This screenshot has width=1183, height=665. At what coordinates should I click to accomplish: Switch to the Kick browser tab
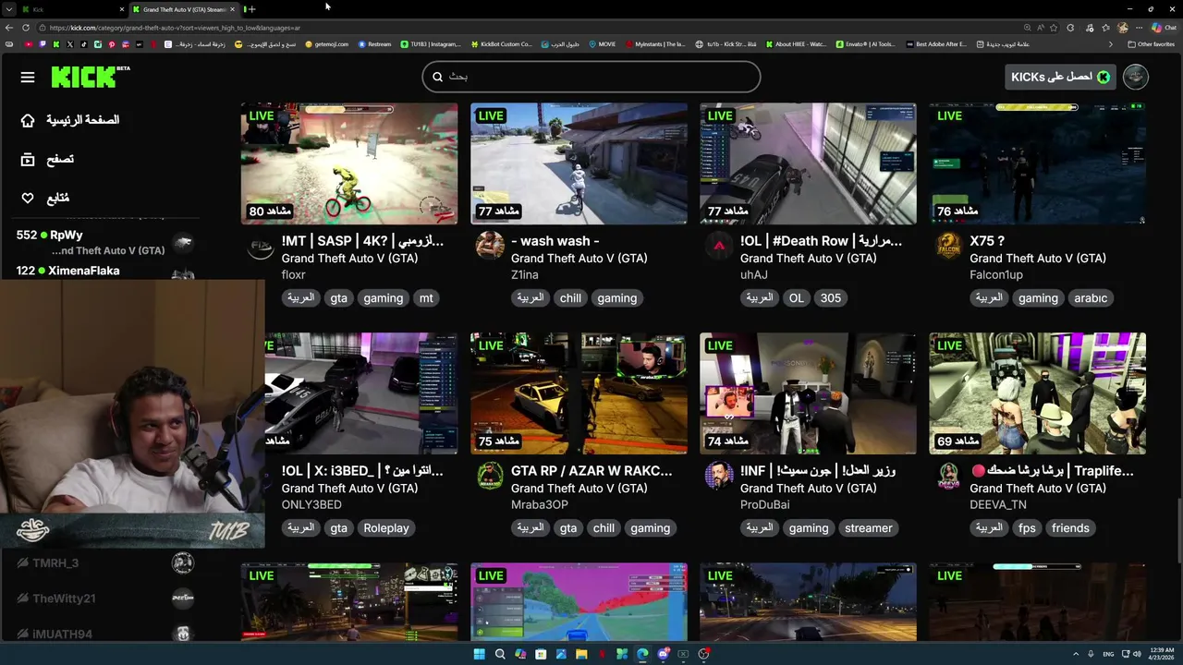72,9
